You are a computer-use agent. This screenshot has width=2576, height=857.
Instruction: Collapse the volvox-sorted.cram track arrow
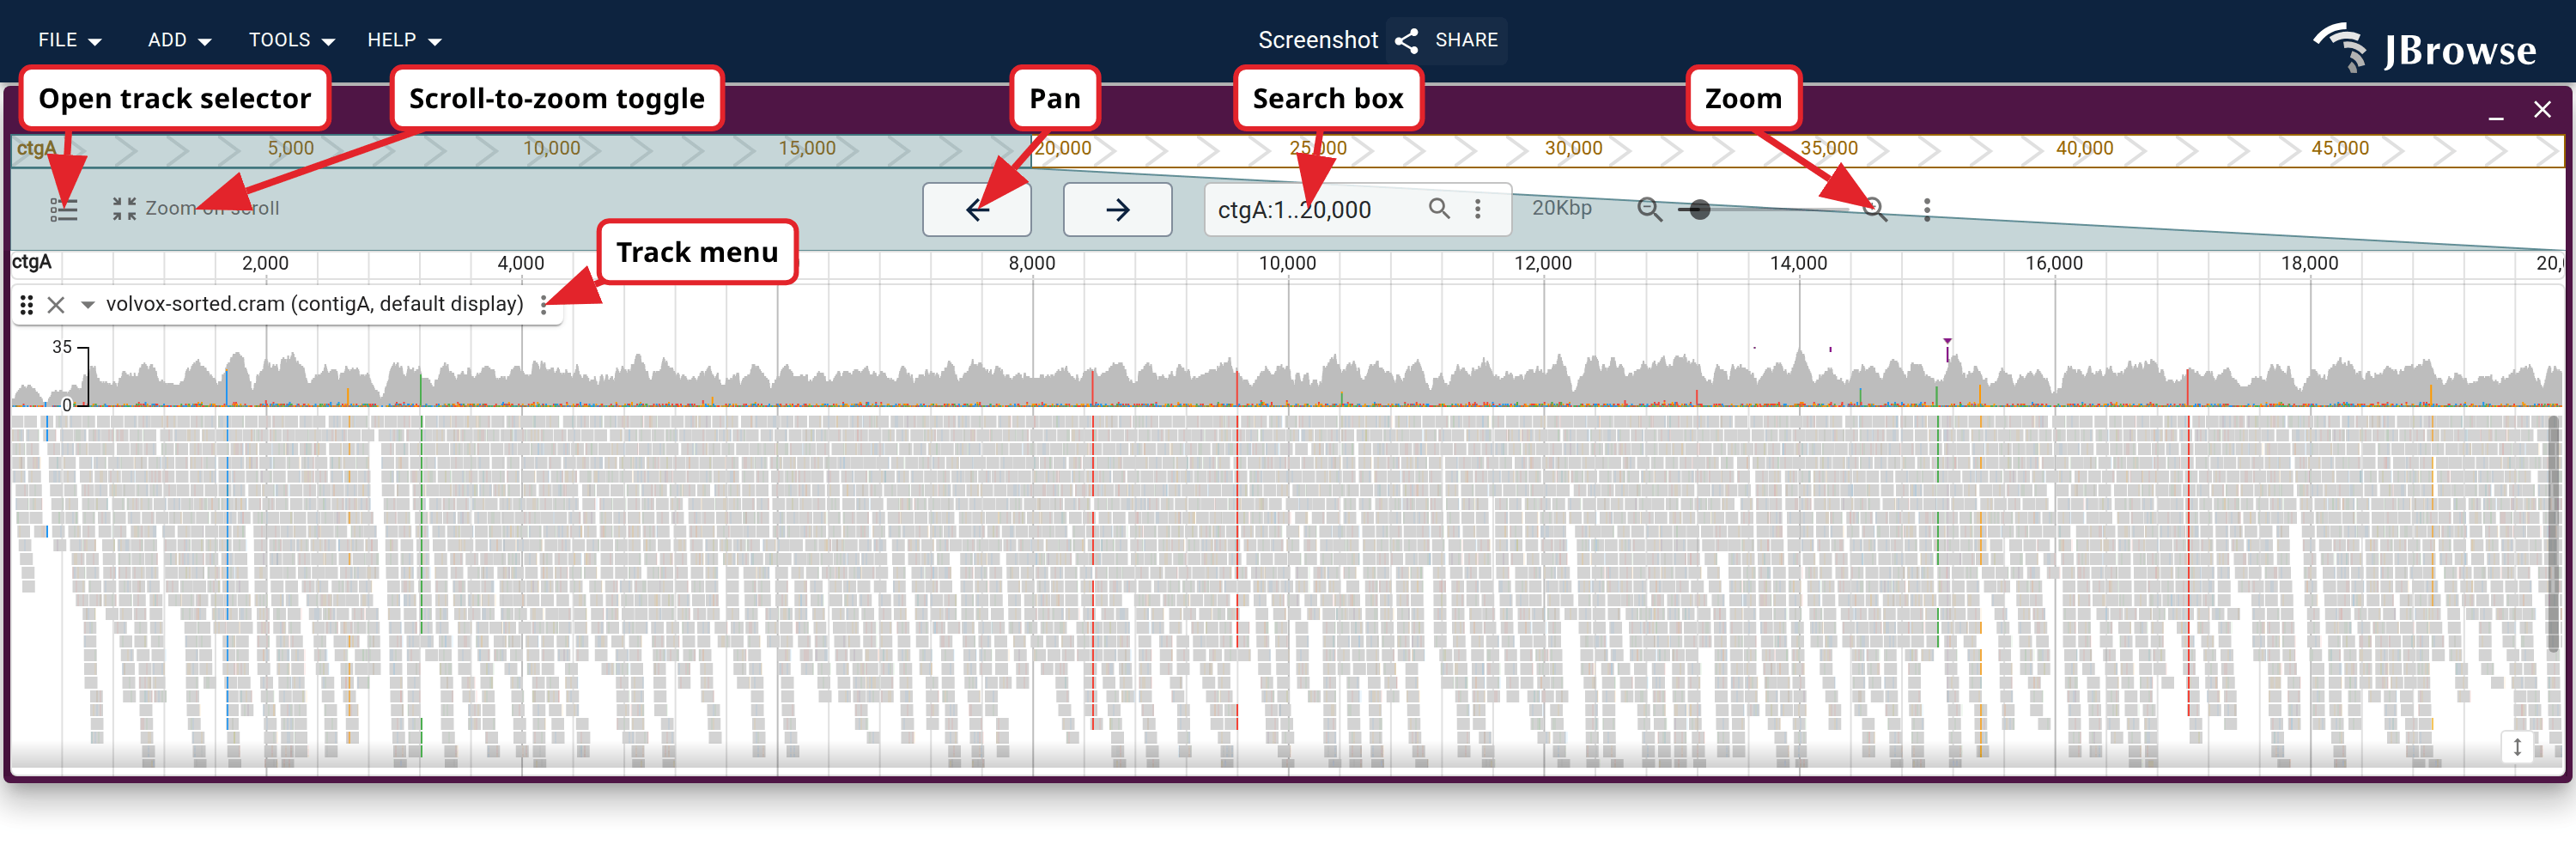(x=87, y=304)
